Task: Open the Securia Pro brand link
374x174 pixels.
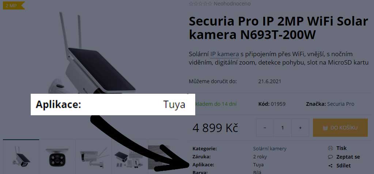Action: pos(341,104)
